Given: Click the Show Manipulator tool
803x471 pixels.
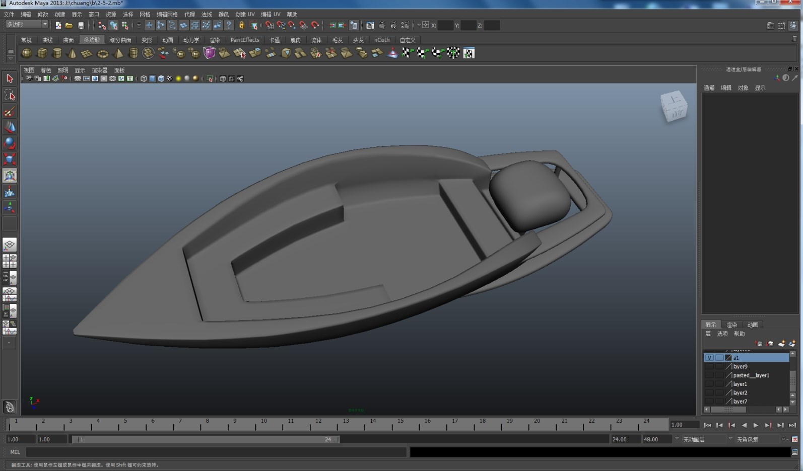Looking at the screenshot, I should point(10,207).
